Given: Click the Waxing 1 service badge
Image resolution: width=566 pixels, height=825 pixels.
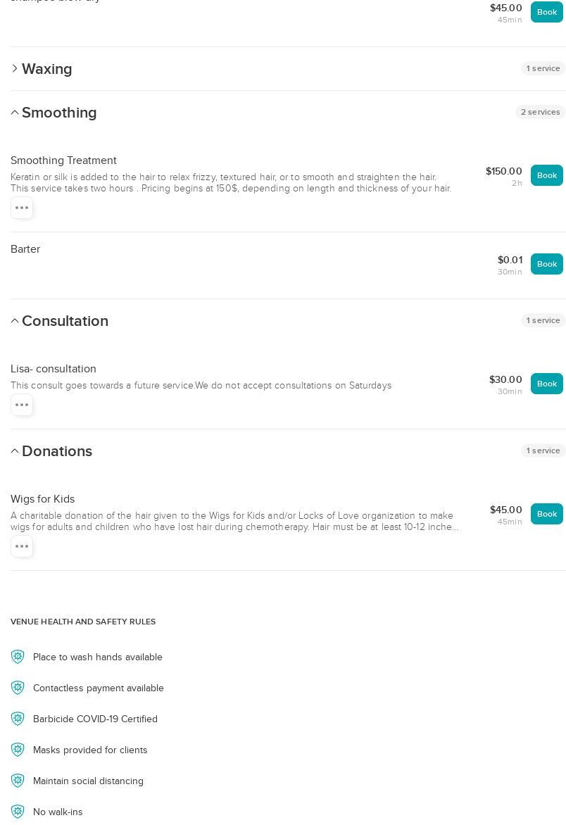Looking at the screenshot, I should [x=543, y=68].
